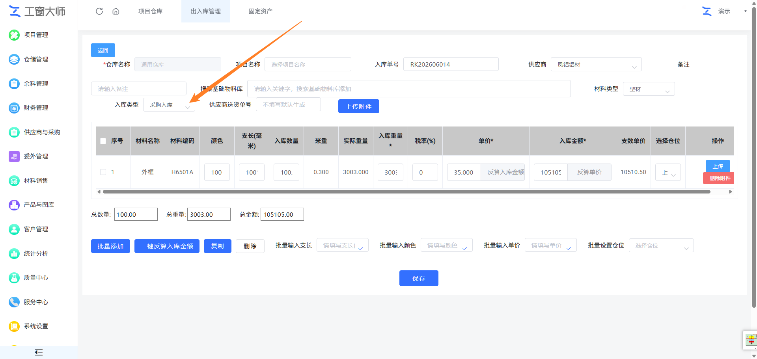
Task: Open 统计分析 chart icon
Action: [14, 253]
